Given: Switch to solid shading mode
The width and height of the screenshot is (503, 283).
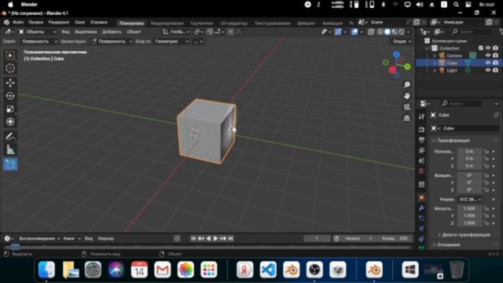Looking at the screenshot, I should click(x=387, y=31).
